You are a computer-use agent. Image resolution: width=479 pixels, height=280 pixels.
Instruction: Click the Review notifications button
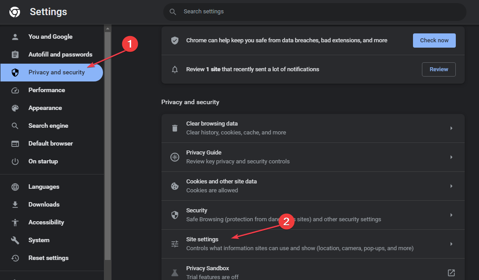(x=439, y=69)
